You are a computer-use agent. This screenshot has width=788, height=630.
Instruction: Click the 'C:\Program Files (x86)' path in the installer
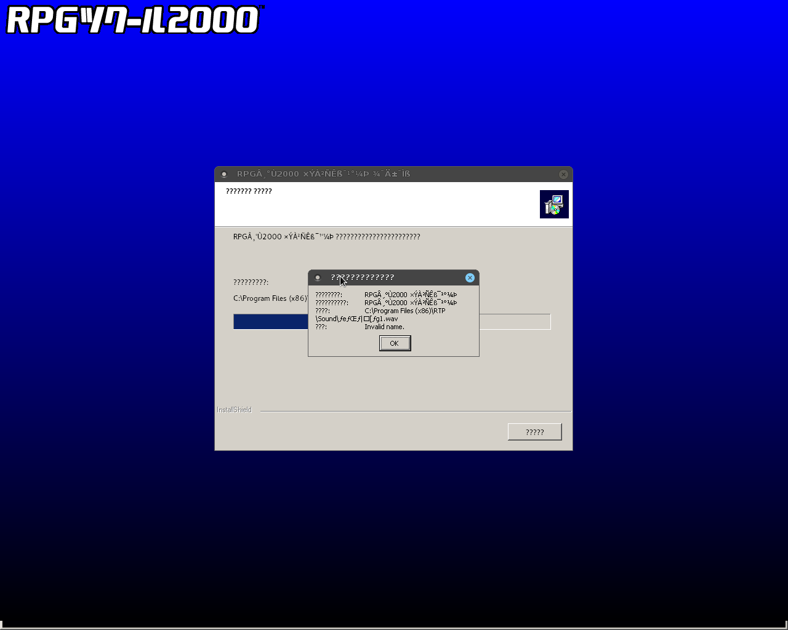(270, 298)
